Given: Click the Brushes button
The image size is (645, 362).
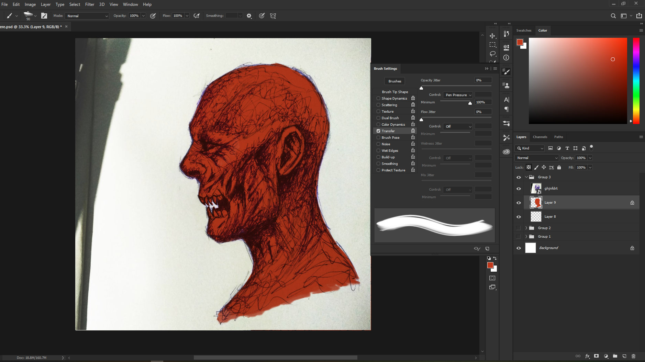Looking at the screenshot, I should click(x=394, y=81).
